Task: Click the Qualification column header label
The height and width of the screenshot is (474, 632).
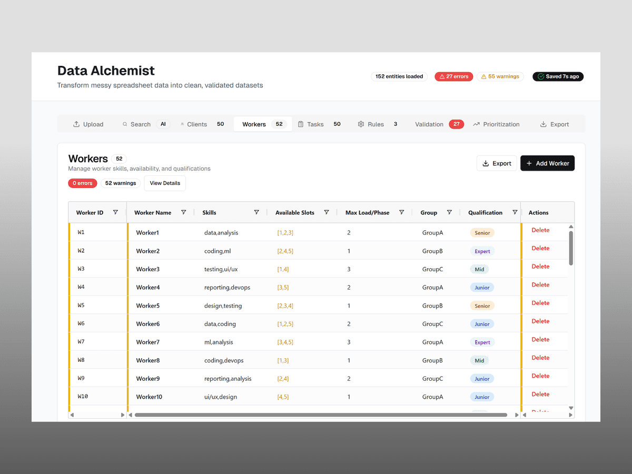Action: point(485,213)
